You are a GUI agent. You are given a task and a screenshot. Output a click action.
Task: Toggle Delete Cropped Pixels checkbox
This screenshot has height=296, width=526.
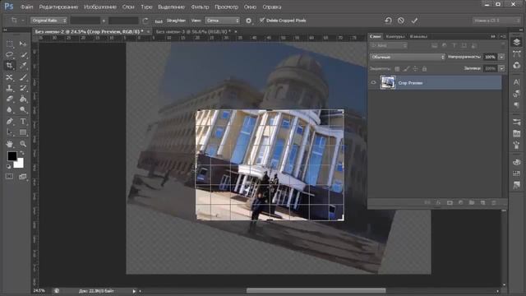pyautogui.click(x=262, y=20)
